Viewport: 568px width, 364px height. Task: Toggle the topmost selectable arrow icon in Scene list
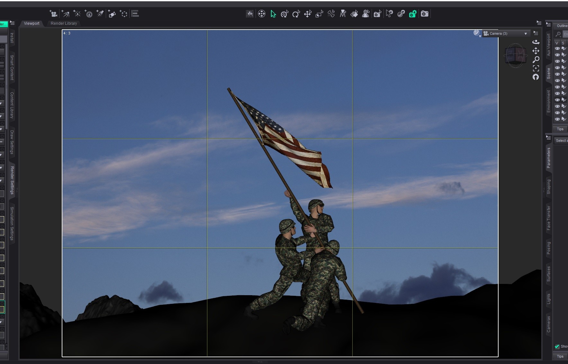pyautogui.click(x=564, y=49)
